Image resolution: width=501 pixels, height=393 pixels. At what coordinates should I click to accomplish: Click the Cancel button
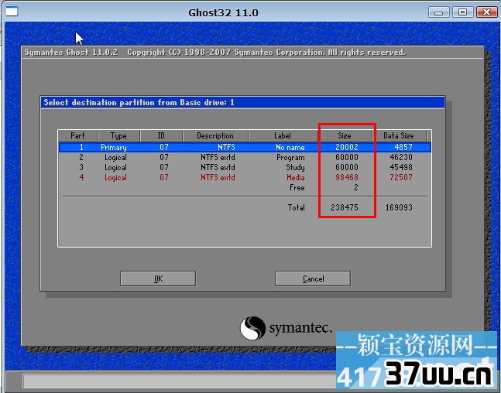click(313, 279)
